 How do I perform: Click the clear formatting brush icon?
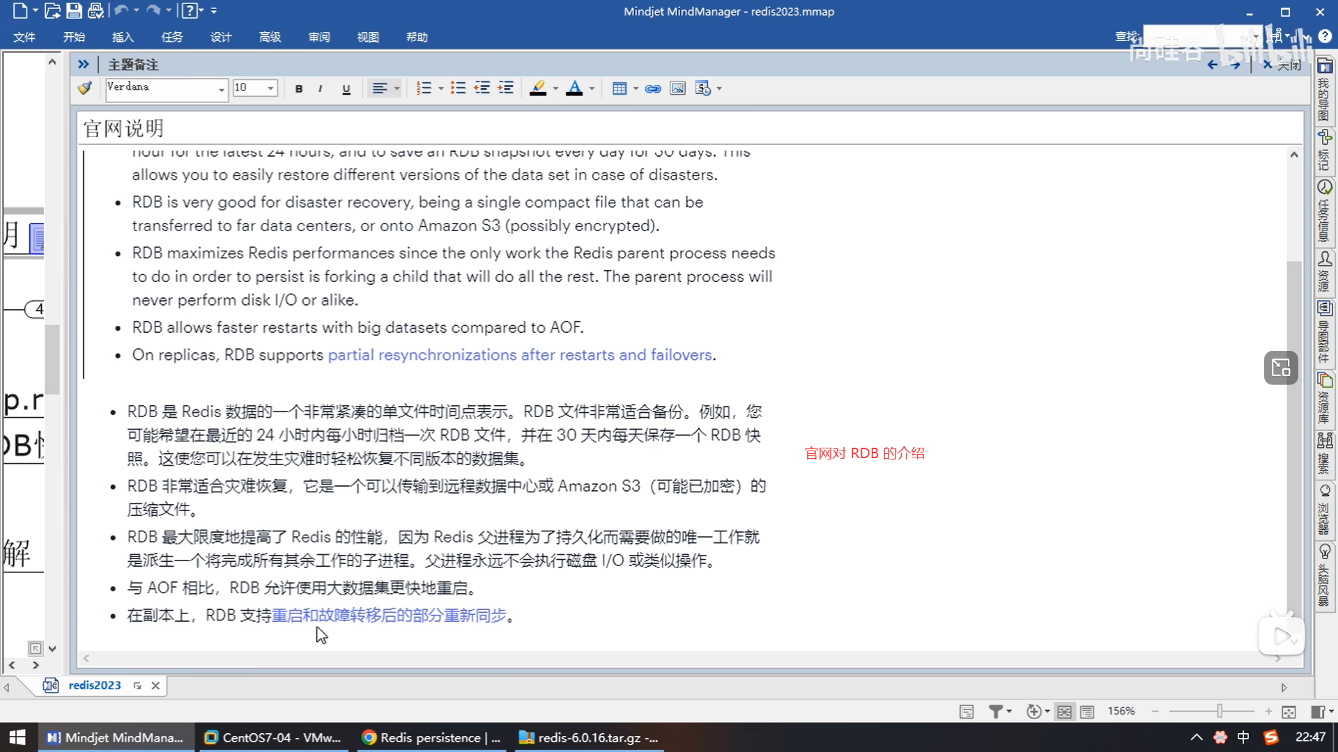click(85, 88)
